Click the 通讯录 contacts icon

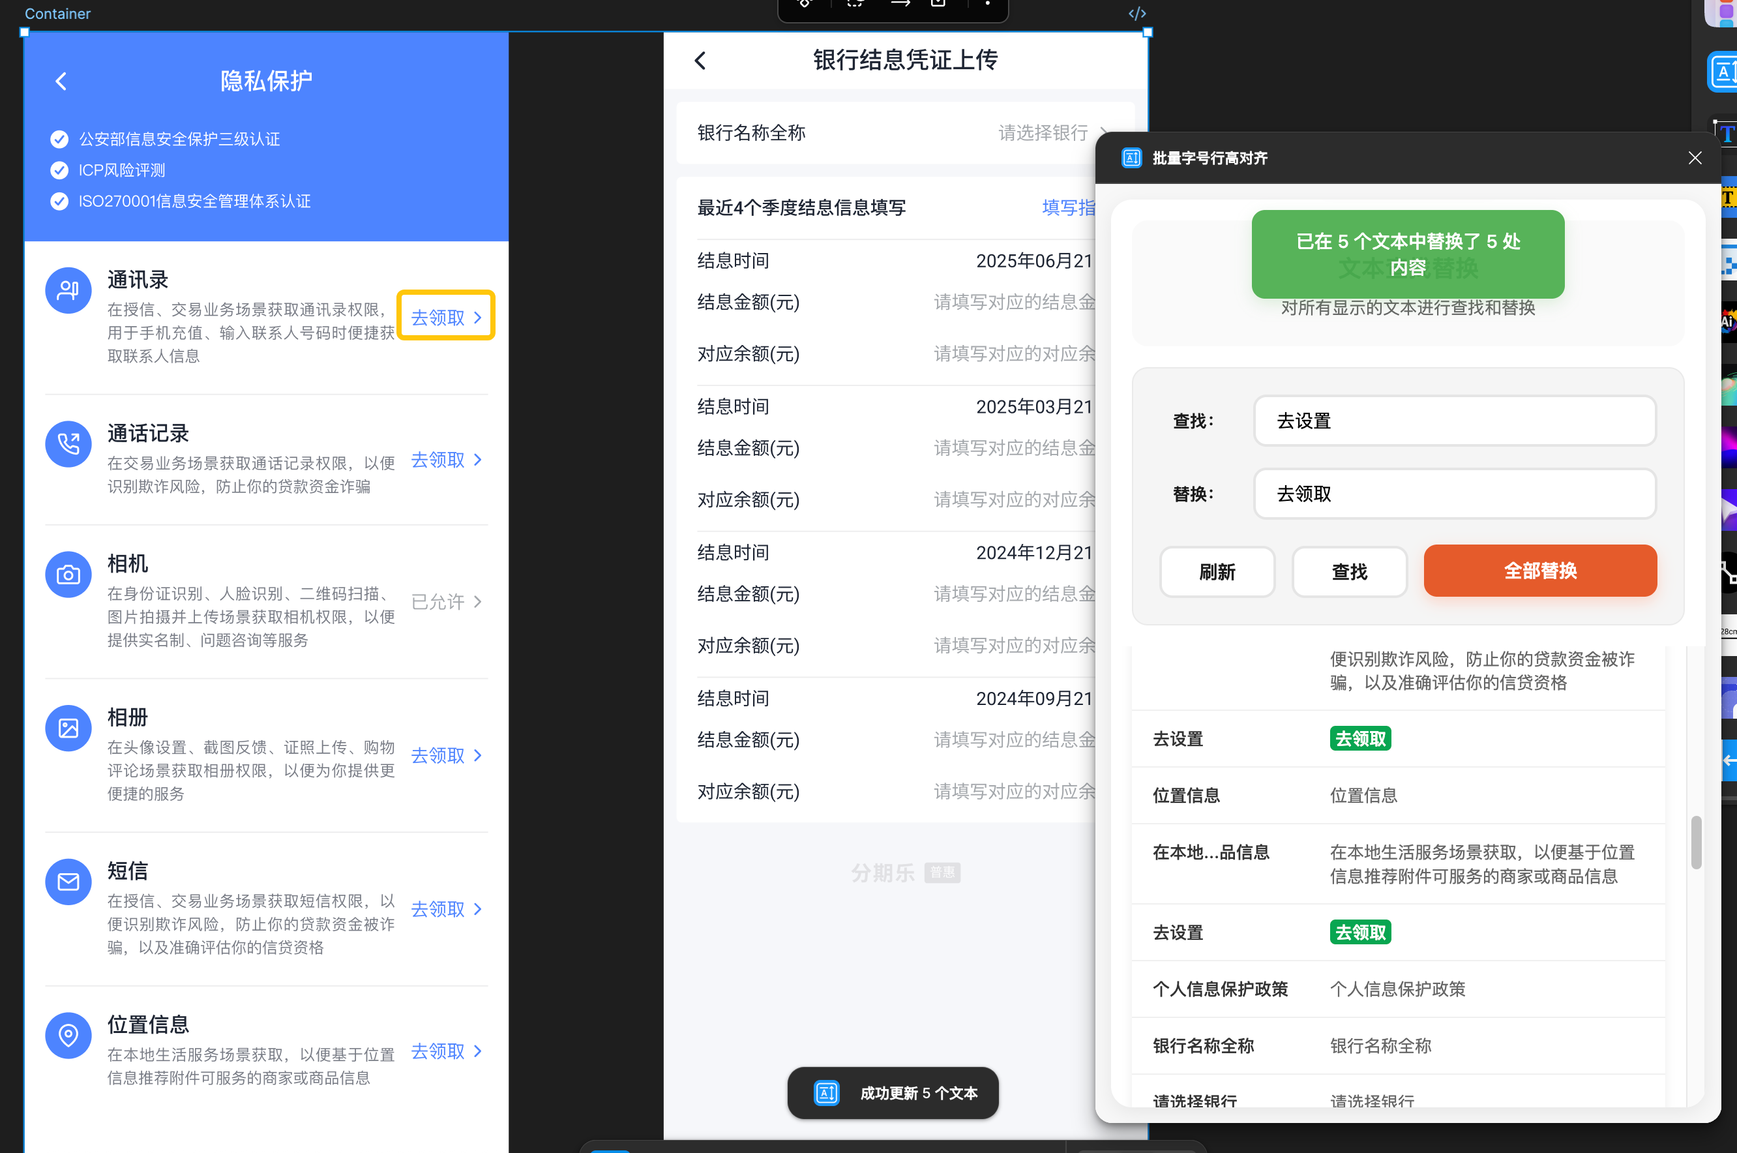pyautogui.click(x=68, y=290)
